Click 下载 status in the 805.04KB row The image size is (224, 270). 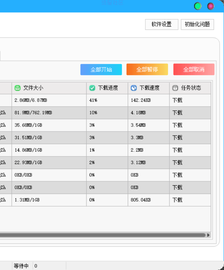click(190, 200)
